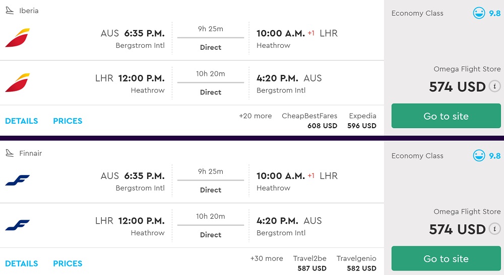This screenshot has height=275, width=504.
Task: Click the airplane seat icon next to Iberia
Action: (10, 11)
